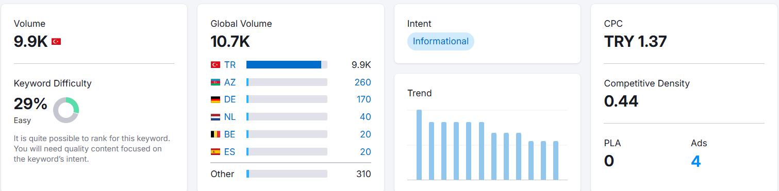Click the 170 volume value for DE

(363, 99)
